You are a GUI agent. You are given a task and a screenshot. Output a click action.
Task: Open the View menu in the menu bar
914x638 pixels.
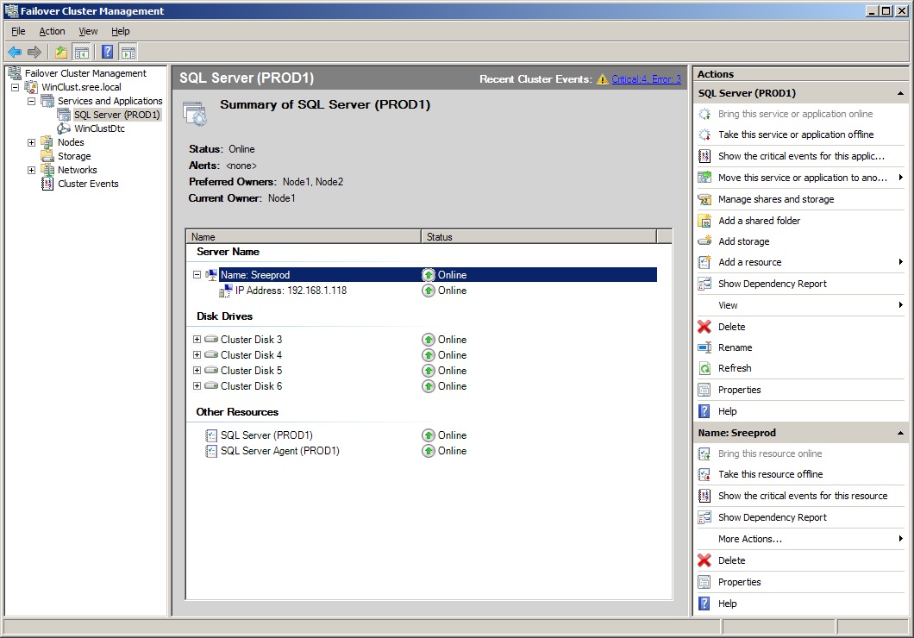88,31
